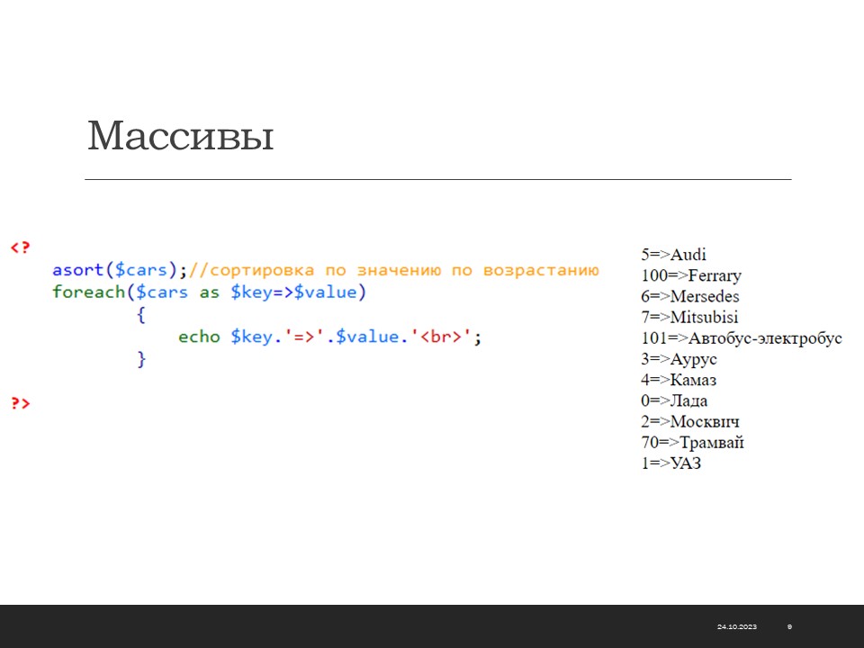Click the slide number 9 in footer
Image resolution: width=864 pixels, height=648 pixels.
coord(789,626)
